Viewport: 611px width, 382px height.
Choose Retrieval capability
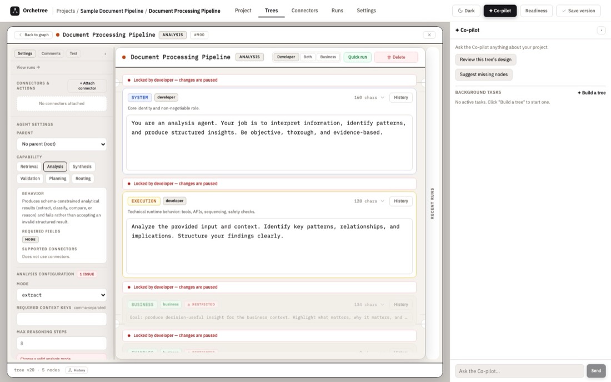29,167
